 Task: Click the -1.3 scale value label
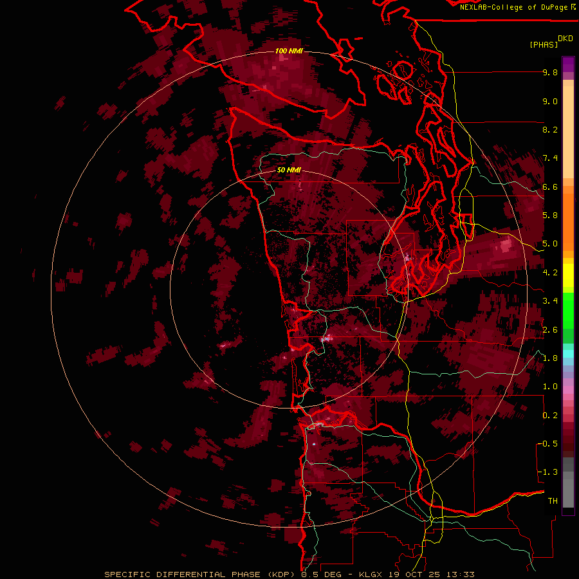pos(547,472)
